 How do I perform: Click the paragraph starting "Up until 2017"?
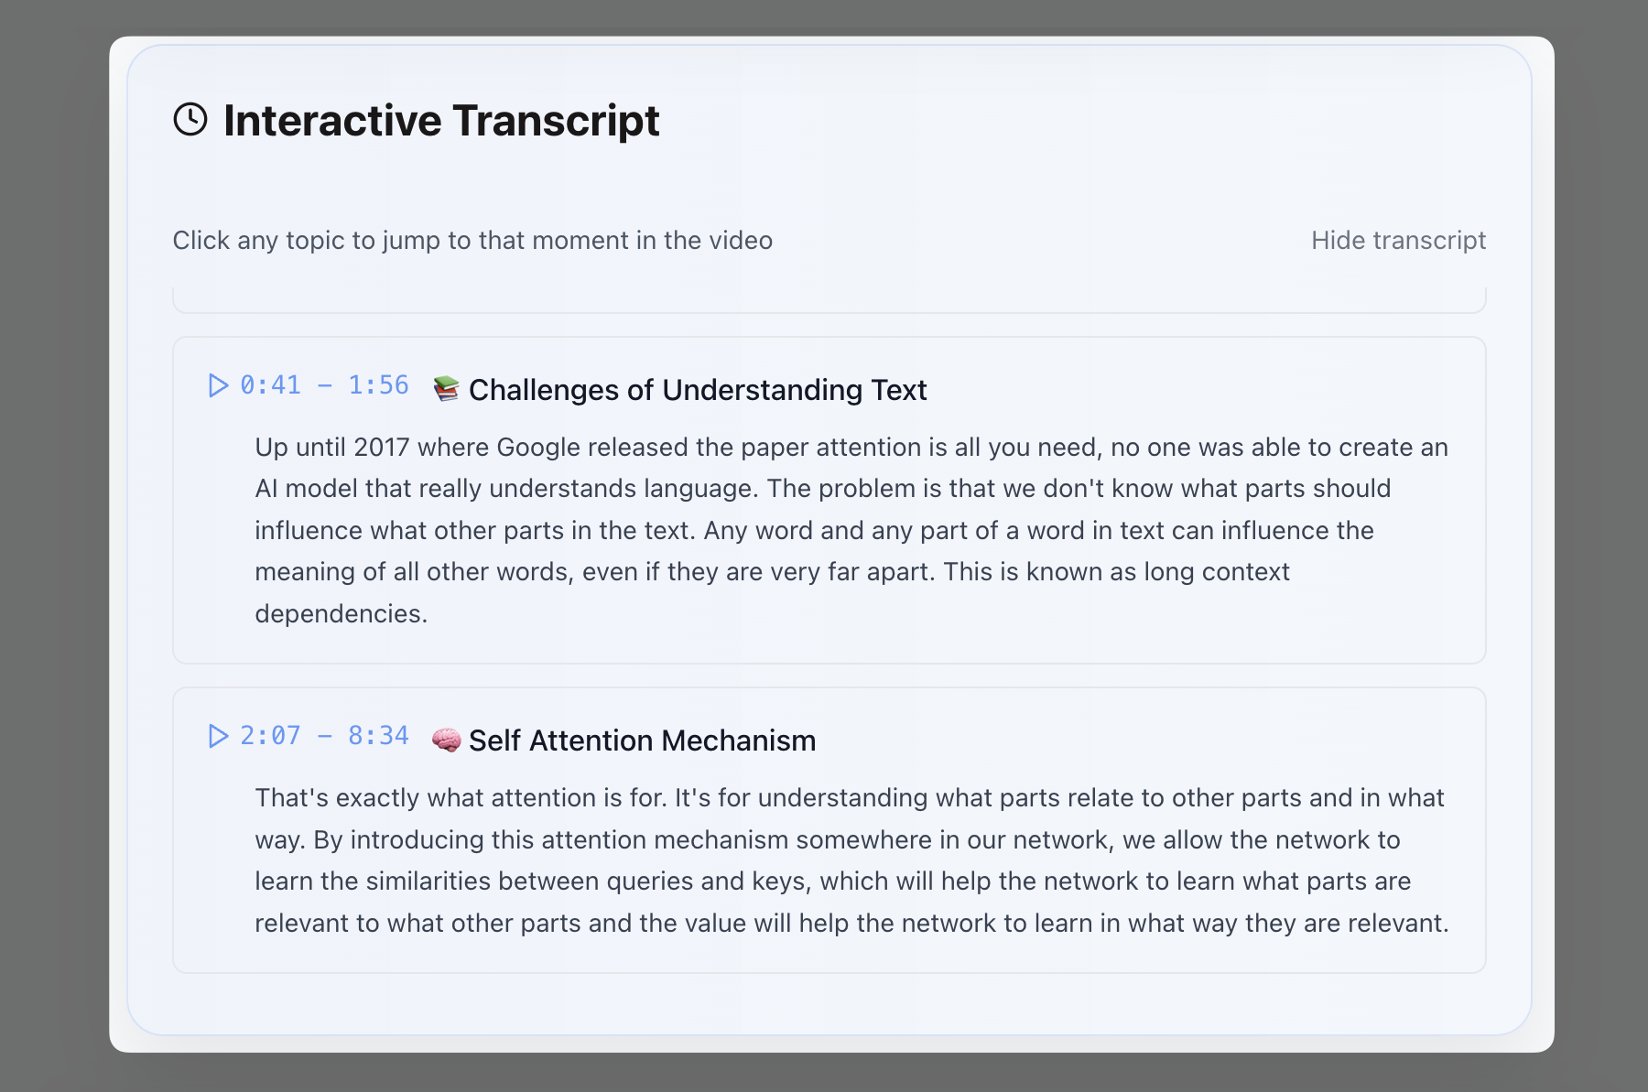coord(851,530)
